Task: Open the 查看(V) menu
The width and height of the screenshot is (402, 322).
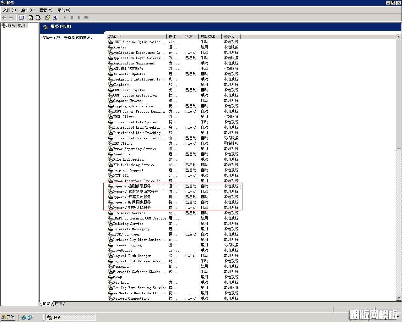Action: pyautogui.click(x=46, y=10)
